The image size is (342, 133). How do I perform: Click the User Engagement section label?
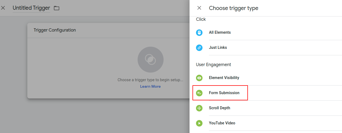(x=214, y=65)
